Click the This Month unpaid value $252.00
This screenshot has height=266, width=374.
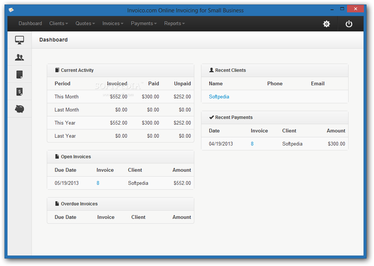182,97
